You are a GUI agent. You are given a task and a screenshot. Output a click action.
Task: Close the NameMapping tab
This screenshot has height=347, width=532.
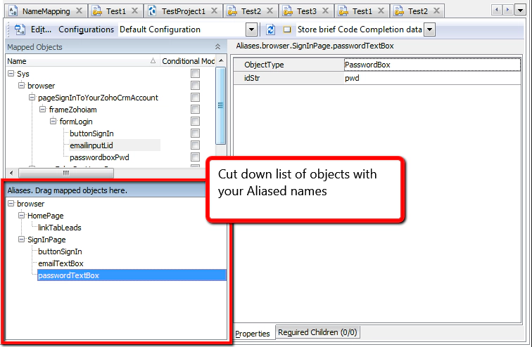pyautogui.click(x=79, y=11)
